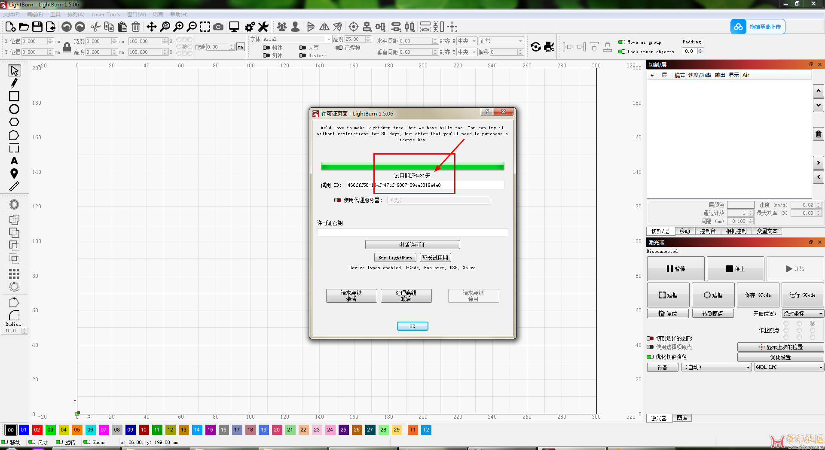Screen dimensions: 825x450
Task: Open Device Settings wrench icon
Action: click(263, 27)
